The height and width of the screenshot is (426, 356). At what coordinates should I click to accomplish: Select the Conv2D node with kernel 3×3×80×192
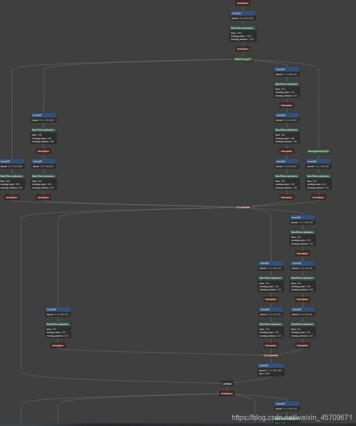243,16
